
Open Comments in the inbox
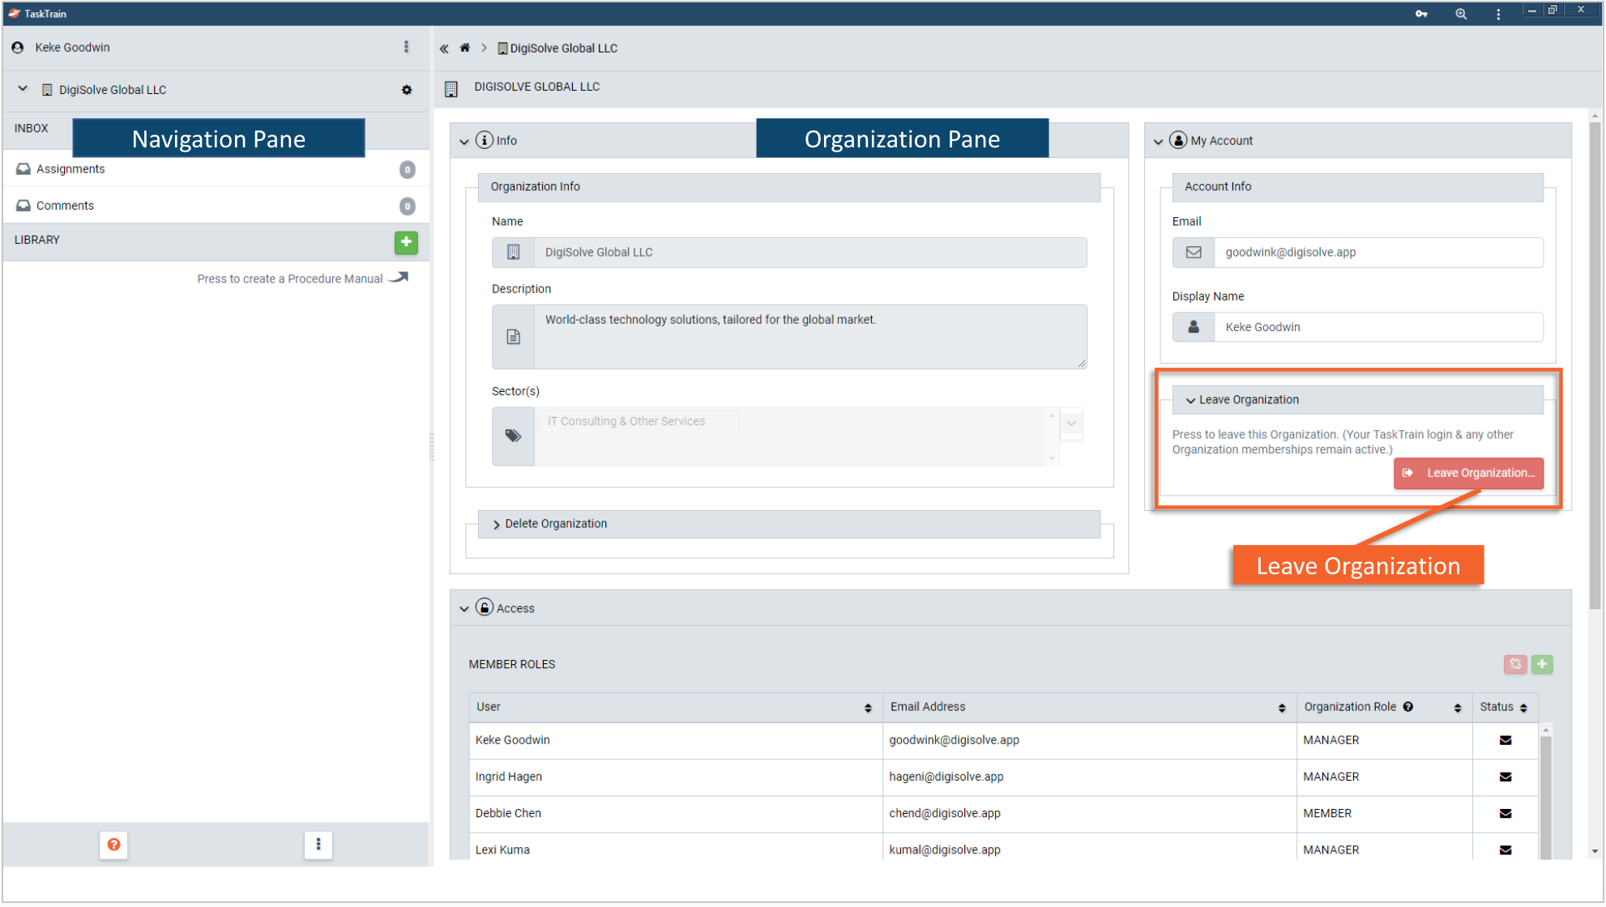click(x=65, y=206)
